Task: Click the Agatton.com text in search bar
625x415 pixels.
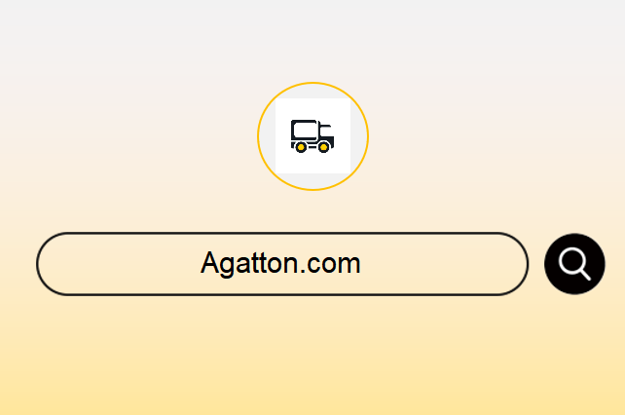Action: tap(280, 263)
